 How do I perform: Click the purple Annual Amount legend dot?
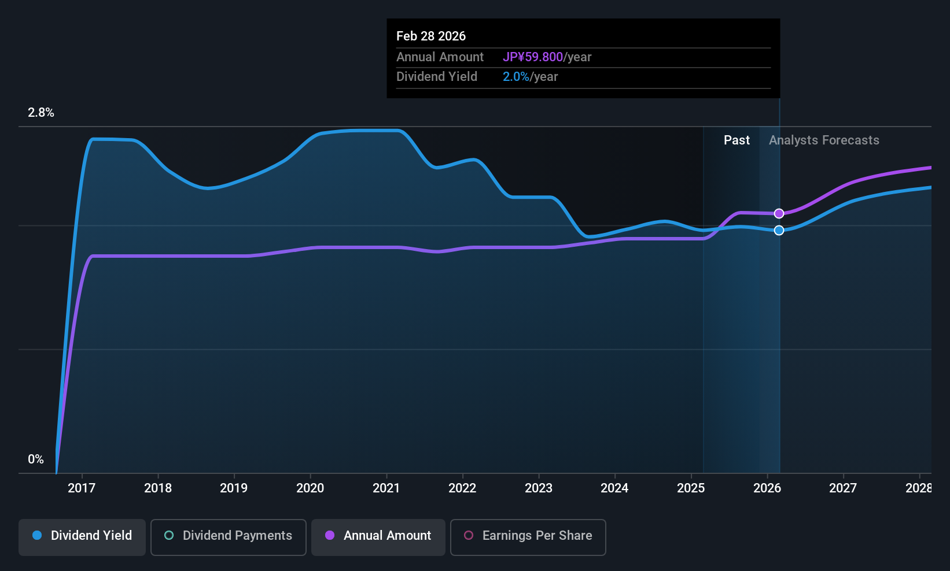[330, 535]
